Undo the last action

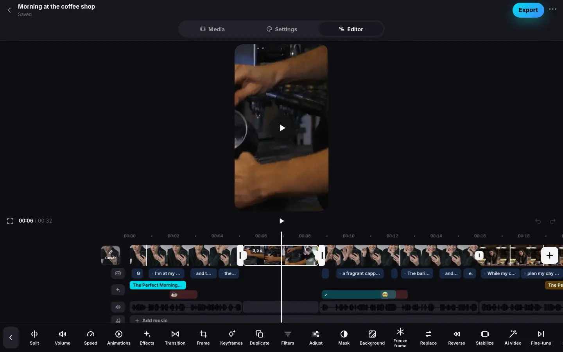[538, 221]
